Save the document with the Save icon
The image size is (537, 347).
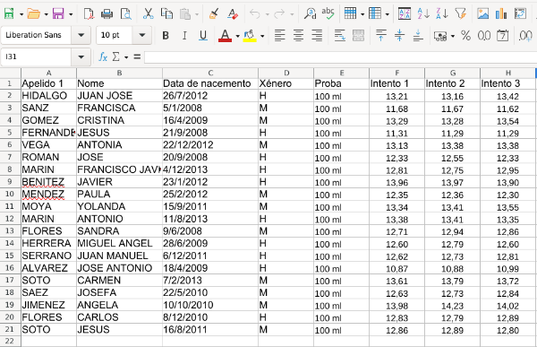[58, 14]
